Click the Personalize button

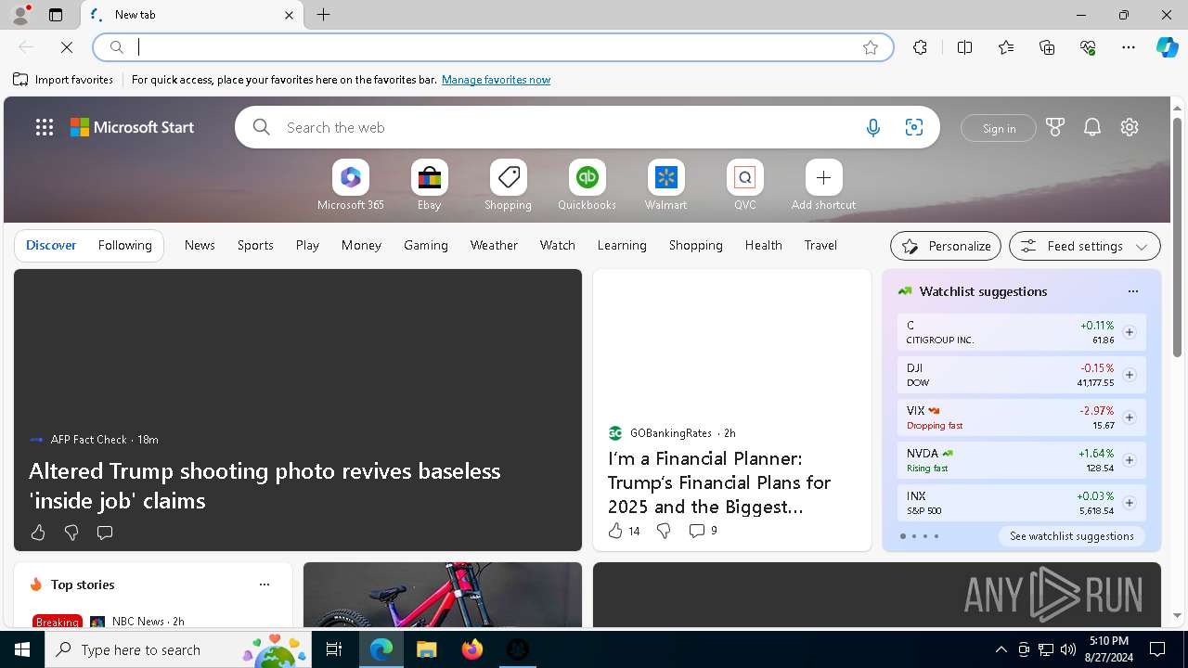pyautogui.click(x=946, y=246)
